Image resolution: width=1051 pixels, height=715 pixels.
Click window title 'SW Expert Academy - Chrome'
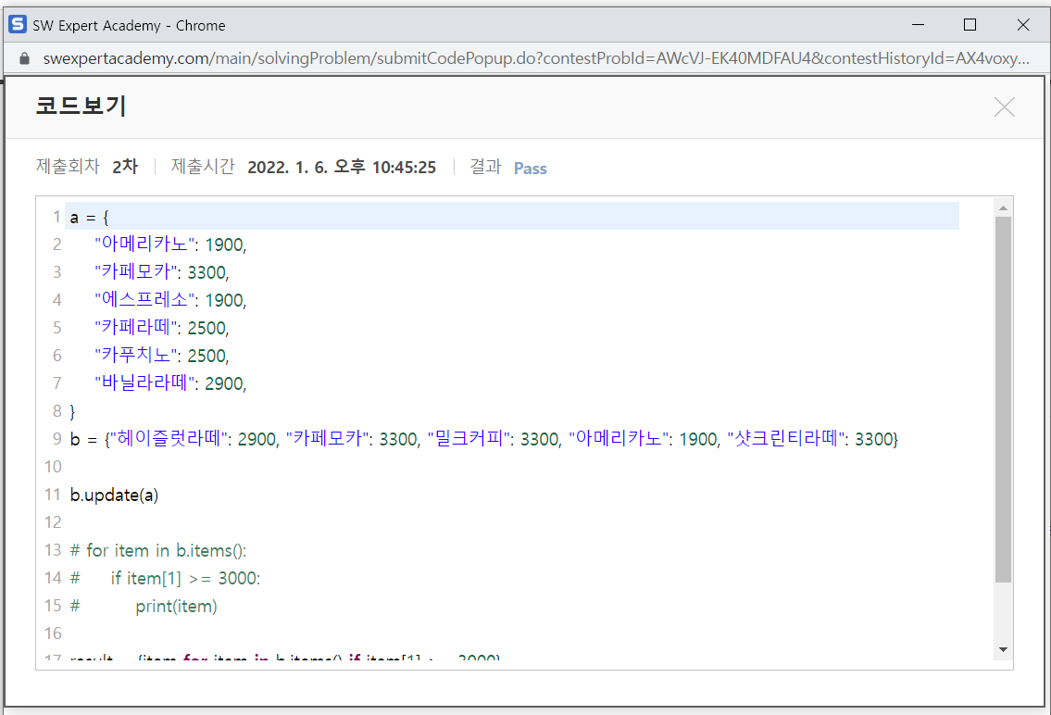point(129,25)
